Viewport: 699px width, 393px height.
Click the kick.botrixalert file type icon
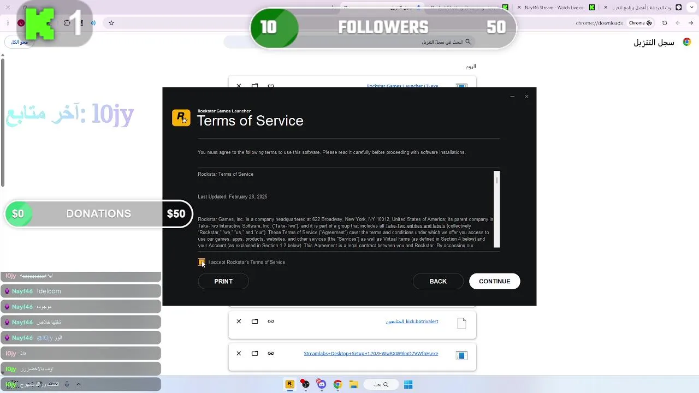(461, 323)
